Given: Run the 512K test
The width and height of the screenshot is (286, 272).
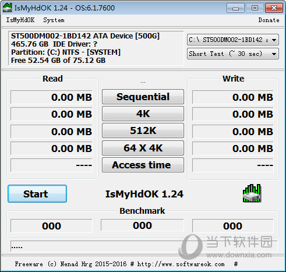Looking at the screenshot, I should 143,130.
